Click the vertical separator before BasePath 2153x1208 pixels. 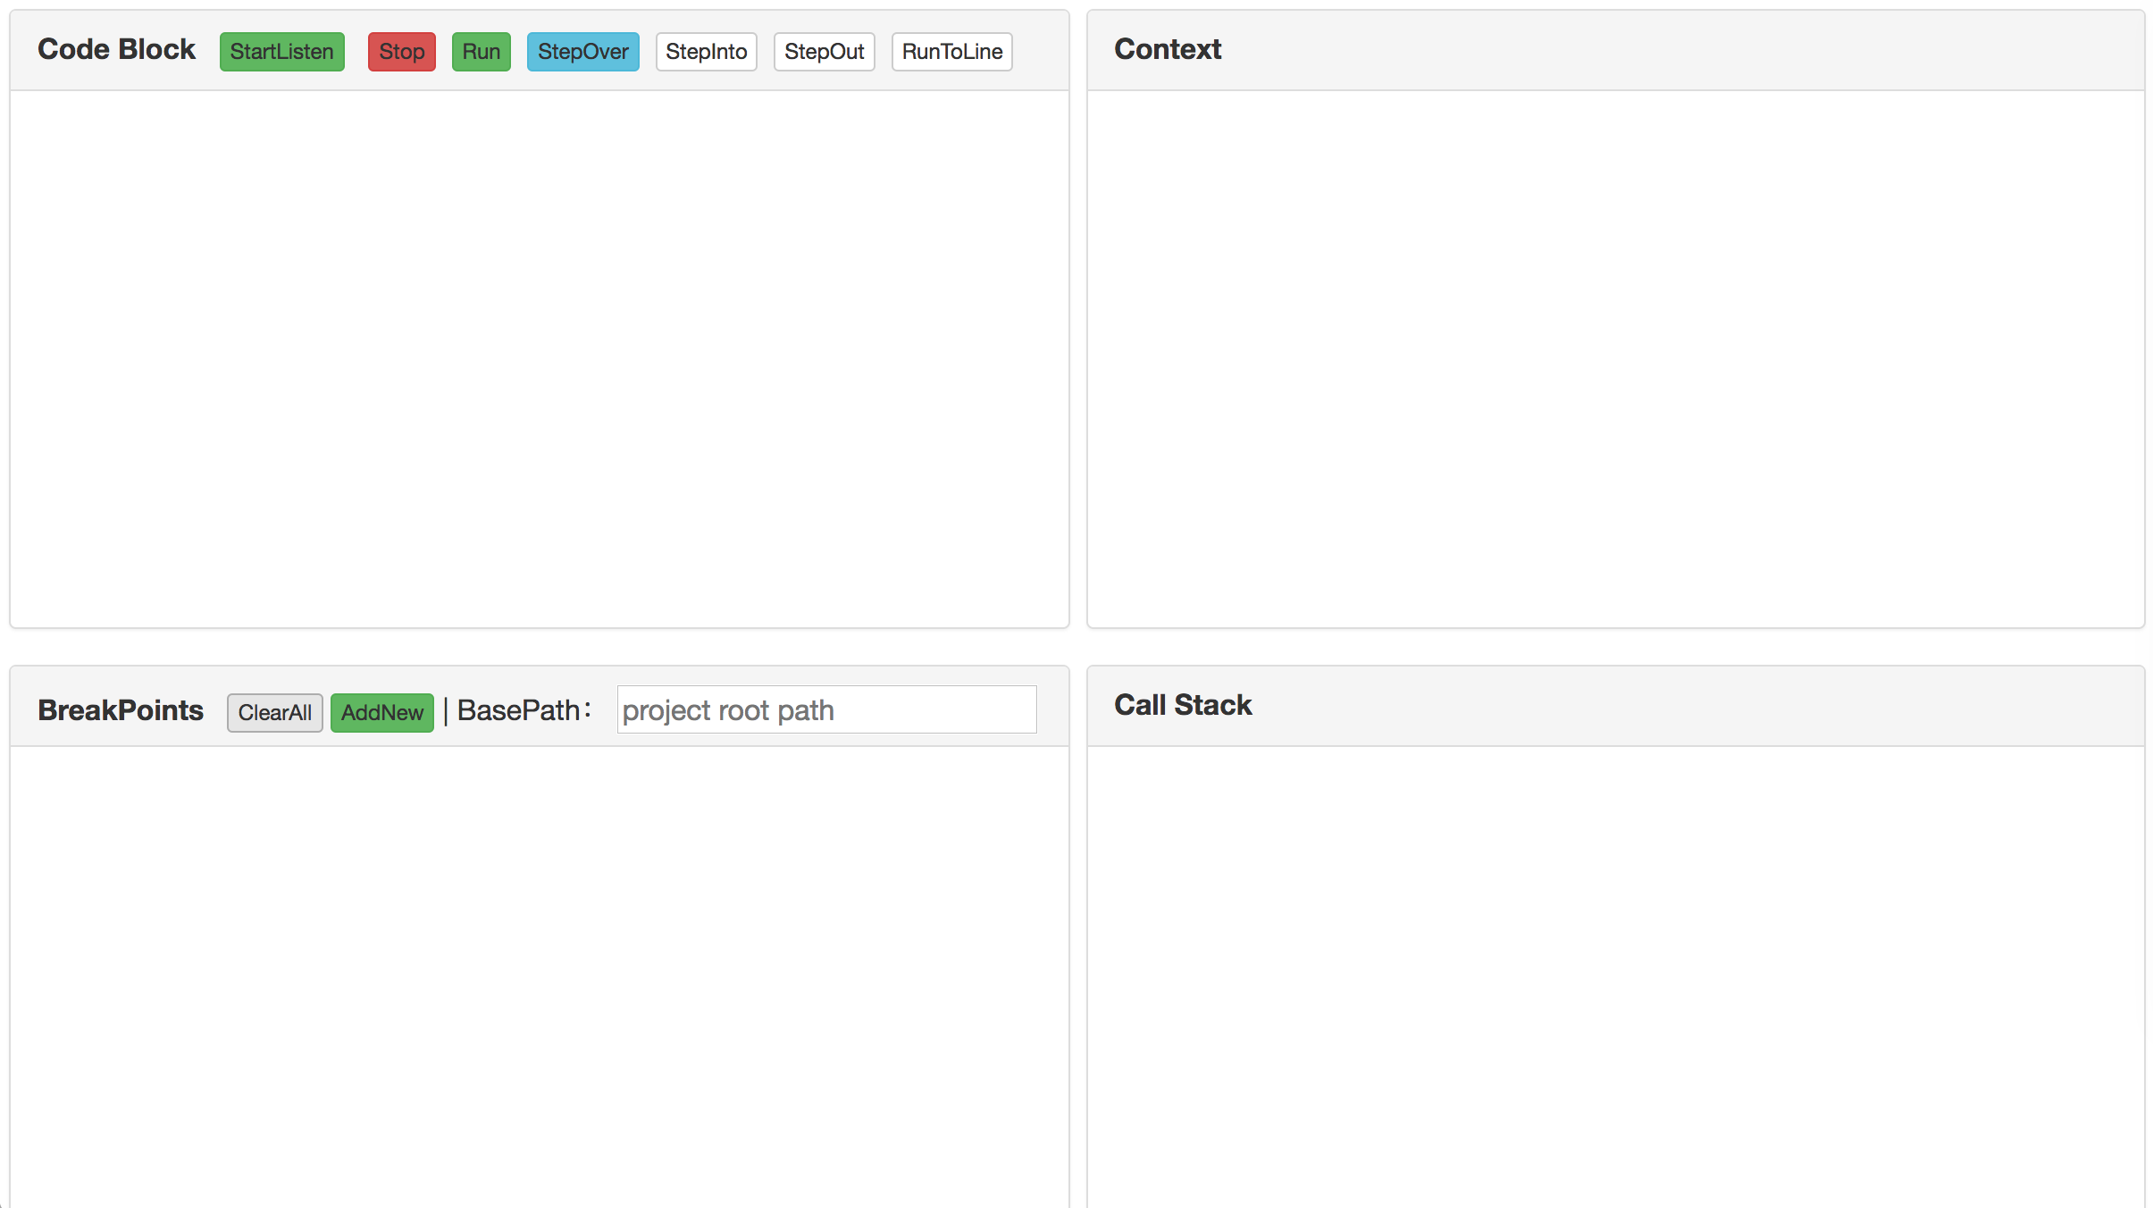[x=446, y=711]
